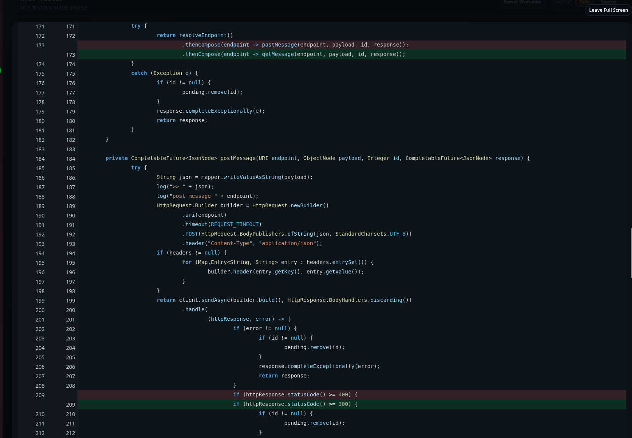Switch indentation display to Spaces
Viewport: 632px width, 438px height.
pyautogui.click(x=608, y=2)
